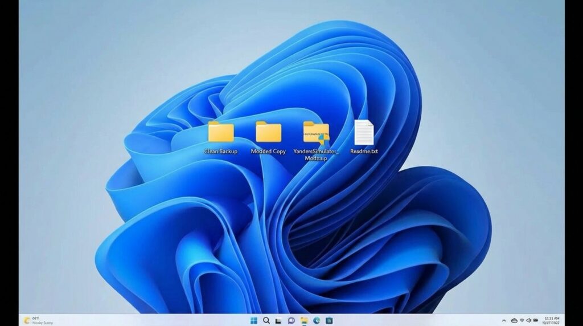Select the Modded Copy folder icon
The height and width of the screenshot is (326, 583).
(268, 132)
